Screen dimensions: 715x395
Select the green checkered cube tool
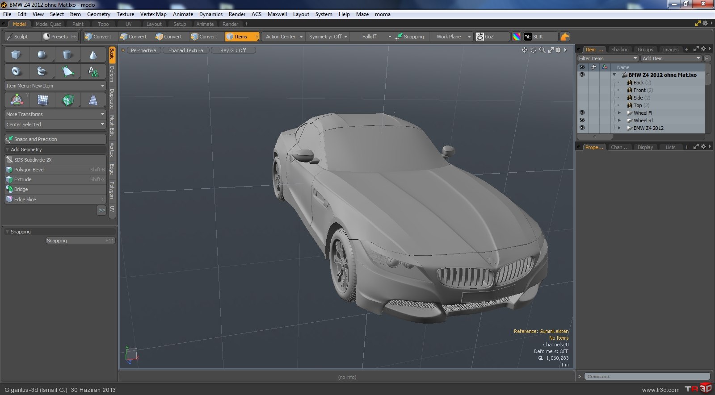(67, 100)
